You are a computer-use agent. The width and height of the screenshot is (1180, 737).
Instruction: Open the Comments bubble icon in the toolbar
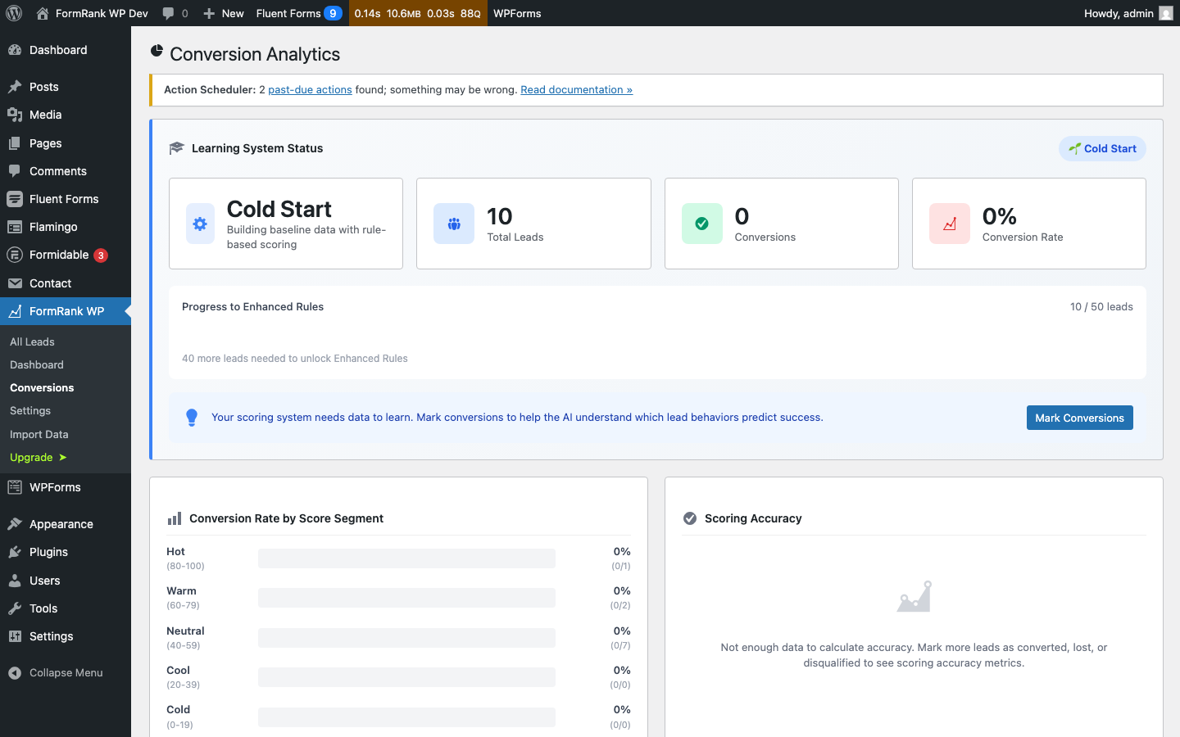[x=170, y=13]
